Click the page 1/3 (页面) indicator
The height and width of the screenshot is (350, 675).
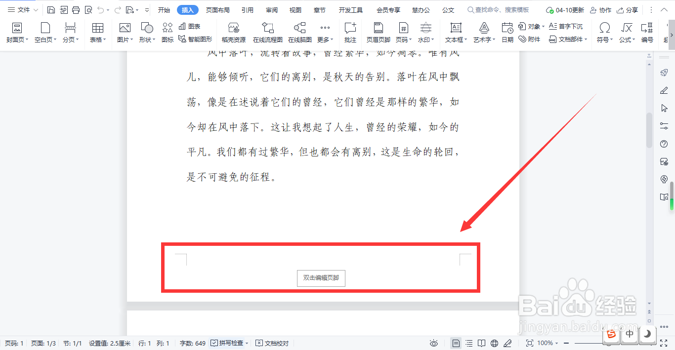[43, 343]
